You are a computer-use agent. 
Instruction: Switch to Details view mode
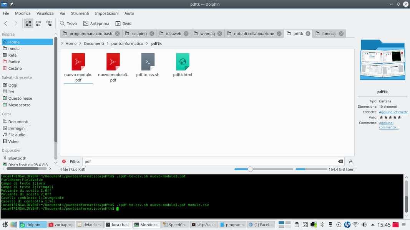tap(49, 23)
